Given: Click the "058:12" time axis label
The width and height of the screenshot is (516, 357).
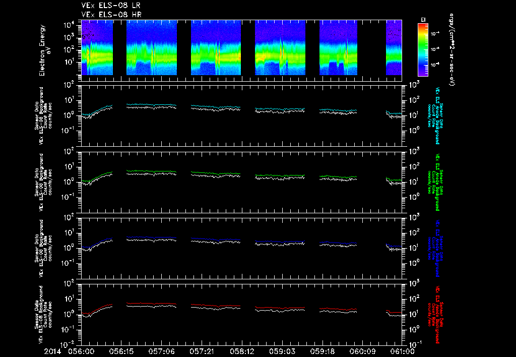Looking at the screenshot, I should (x=242, y=351).
